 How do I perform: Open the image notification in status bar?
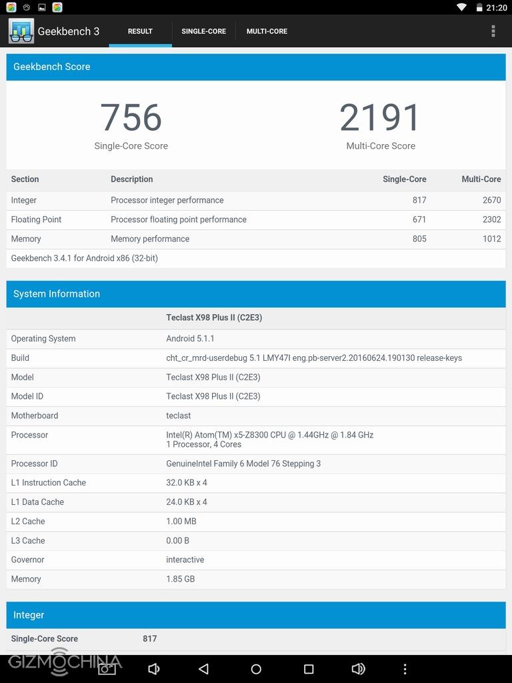click(42, 7)
